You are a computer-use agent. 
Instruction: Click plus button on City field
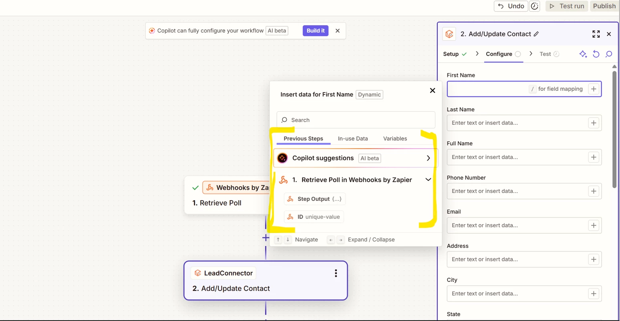(x=594, y=293)
